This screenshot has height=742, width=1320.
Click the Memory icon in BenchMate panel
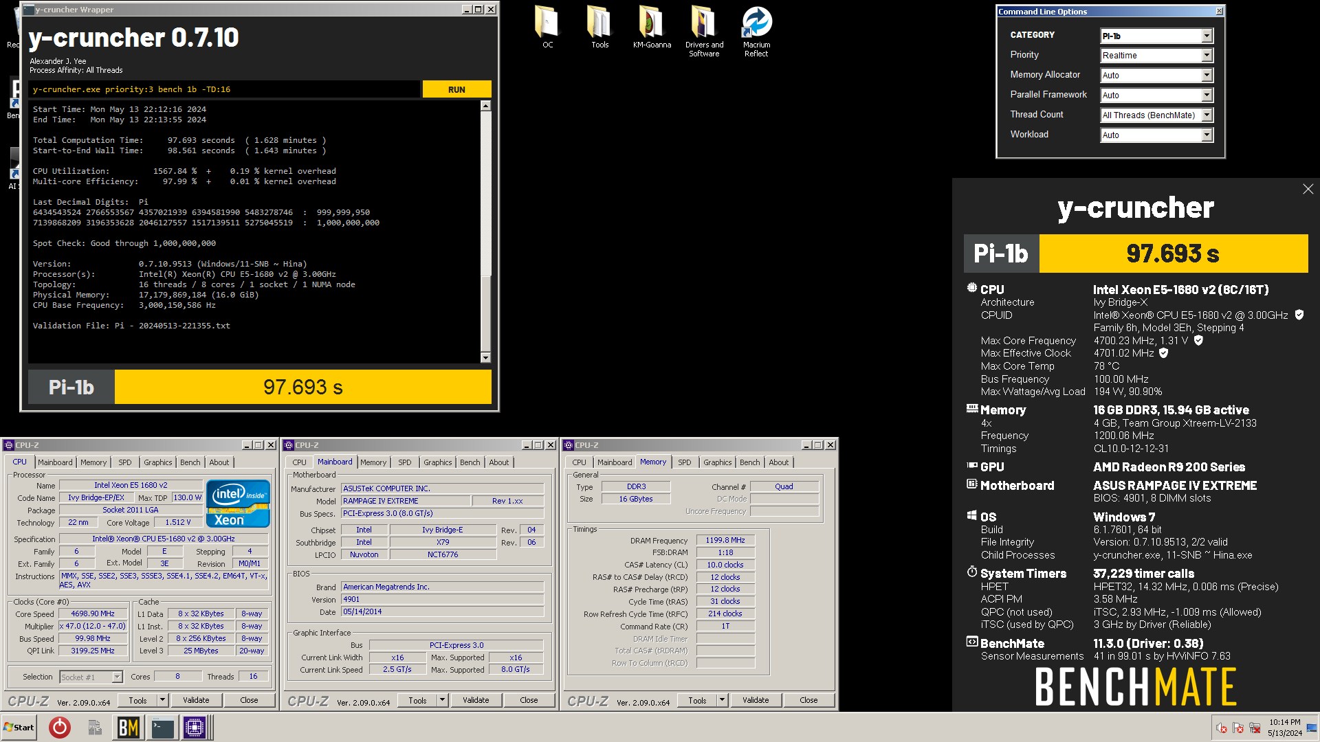[x=972, y=408]
